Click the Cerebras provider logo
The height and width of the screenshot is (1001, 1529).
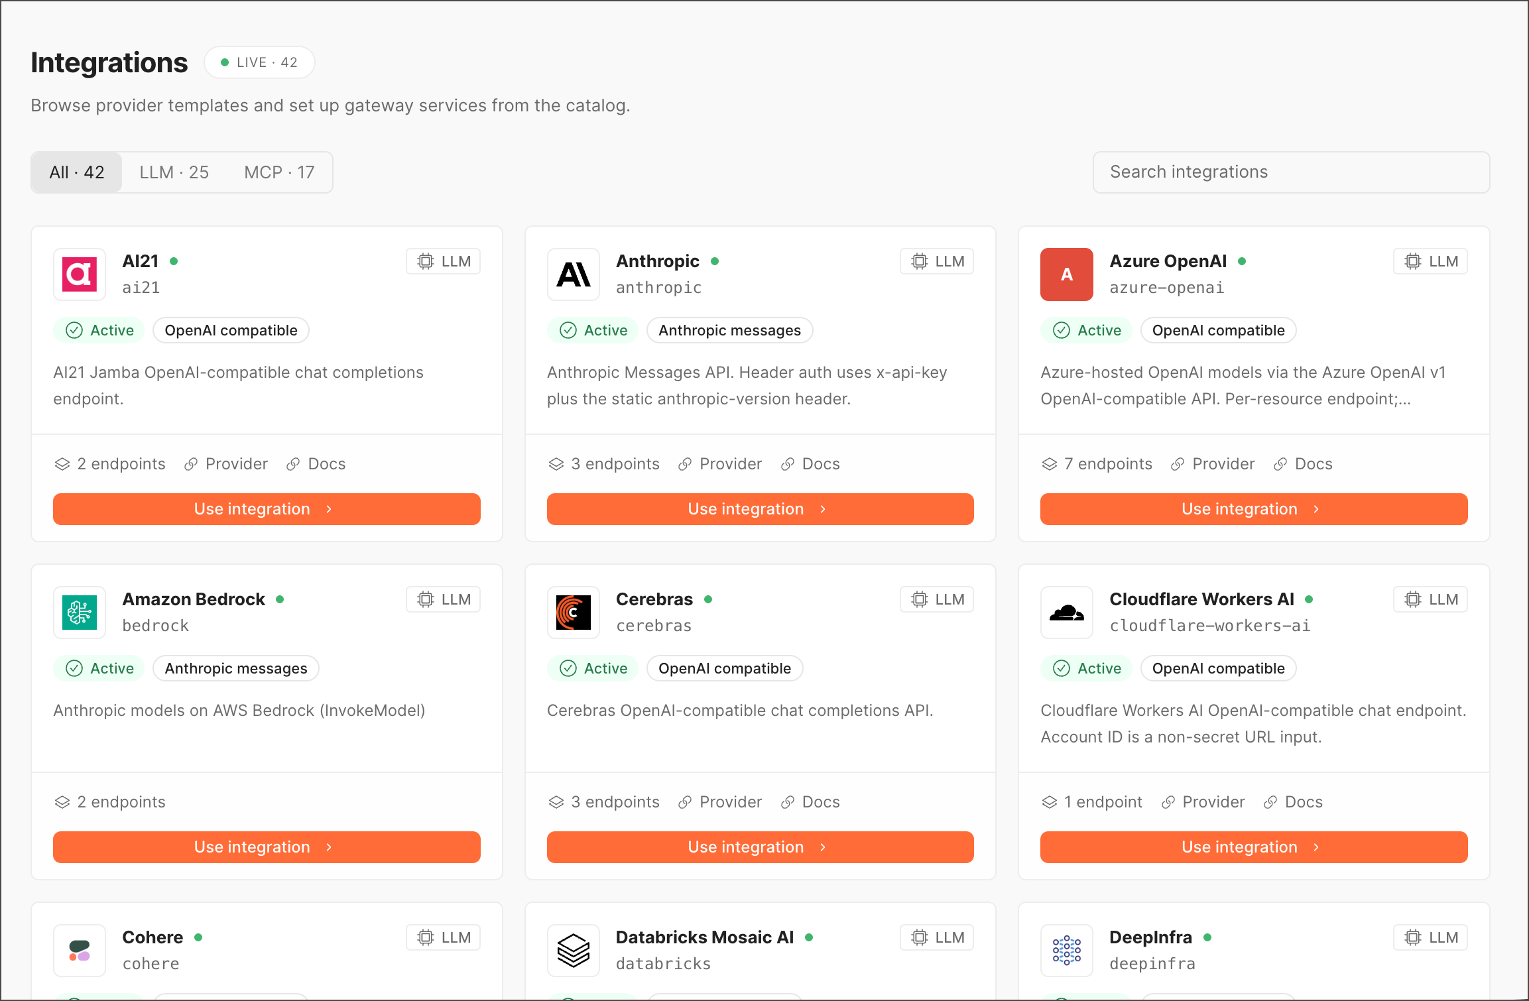click(x=574, y=613)
